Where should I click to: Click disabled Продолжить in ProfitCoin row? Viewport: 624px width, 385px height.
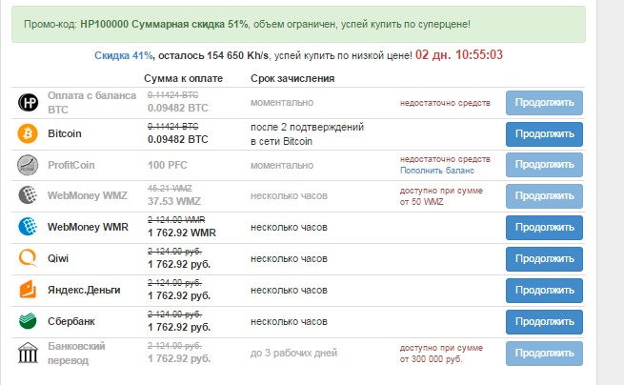pyautogui.click(x=544, y=165)
